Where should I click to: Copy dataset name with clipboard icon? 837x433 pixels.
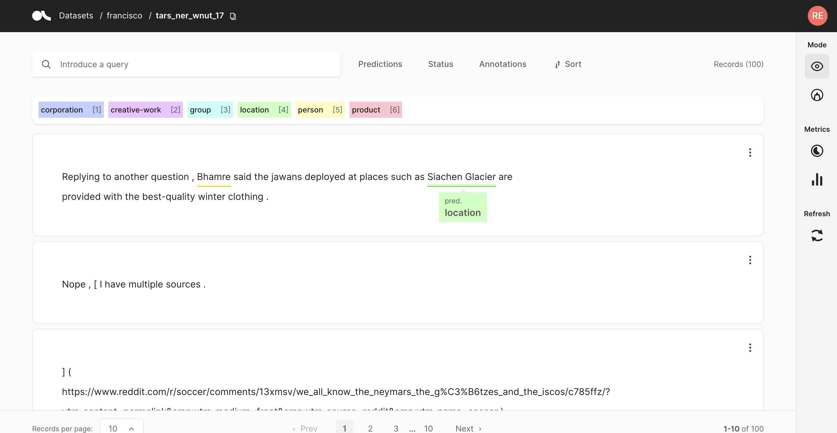(x=233, y=16)
